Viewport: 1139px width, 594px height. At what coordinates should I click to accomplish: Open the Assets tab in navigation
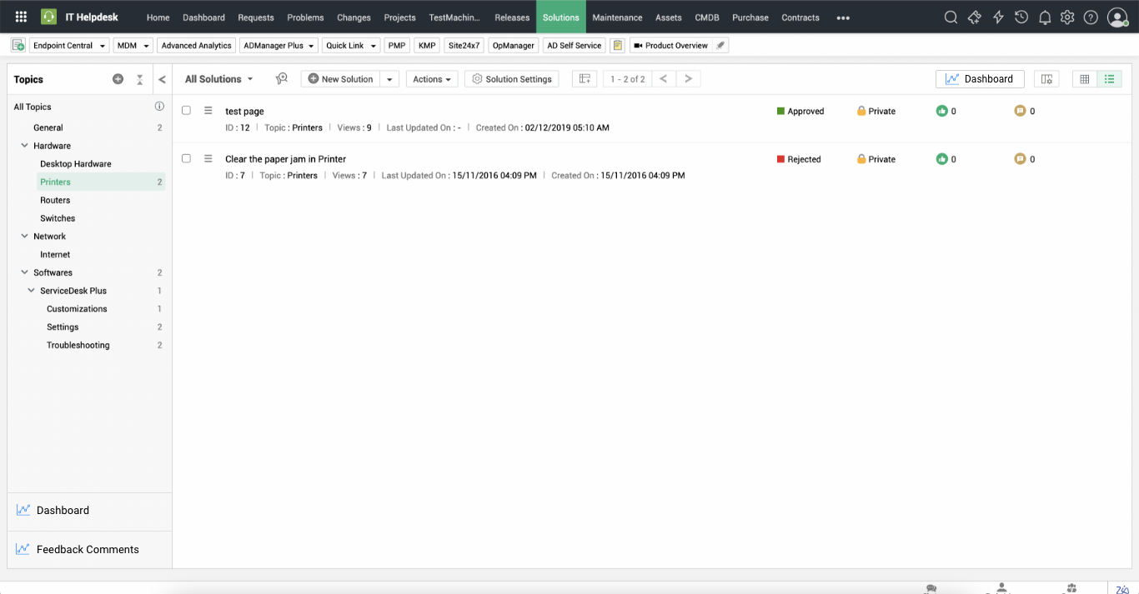pyautogui.click(x=668, y=17)
